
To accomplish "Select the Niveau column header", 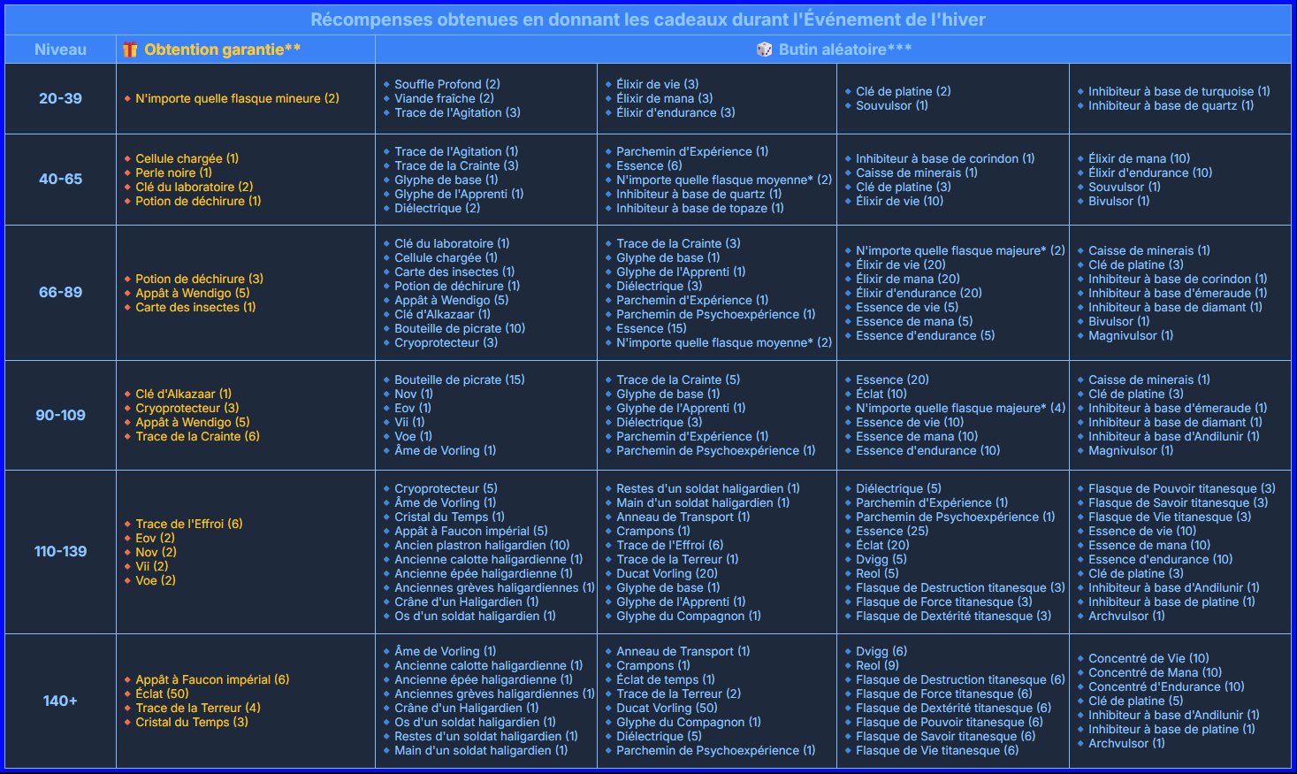I will 60,50.
